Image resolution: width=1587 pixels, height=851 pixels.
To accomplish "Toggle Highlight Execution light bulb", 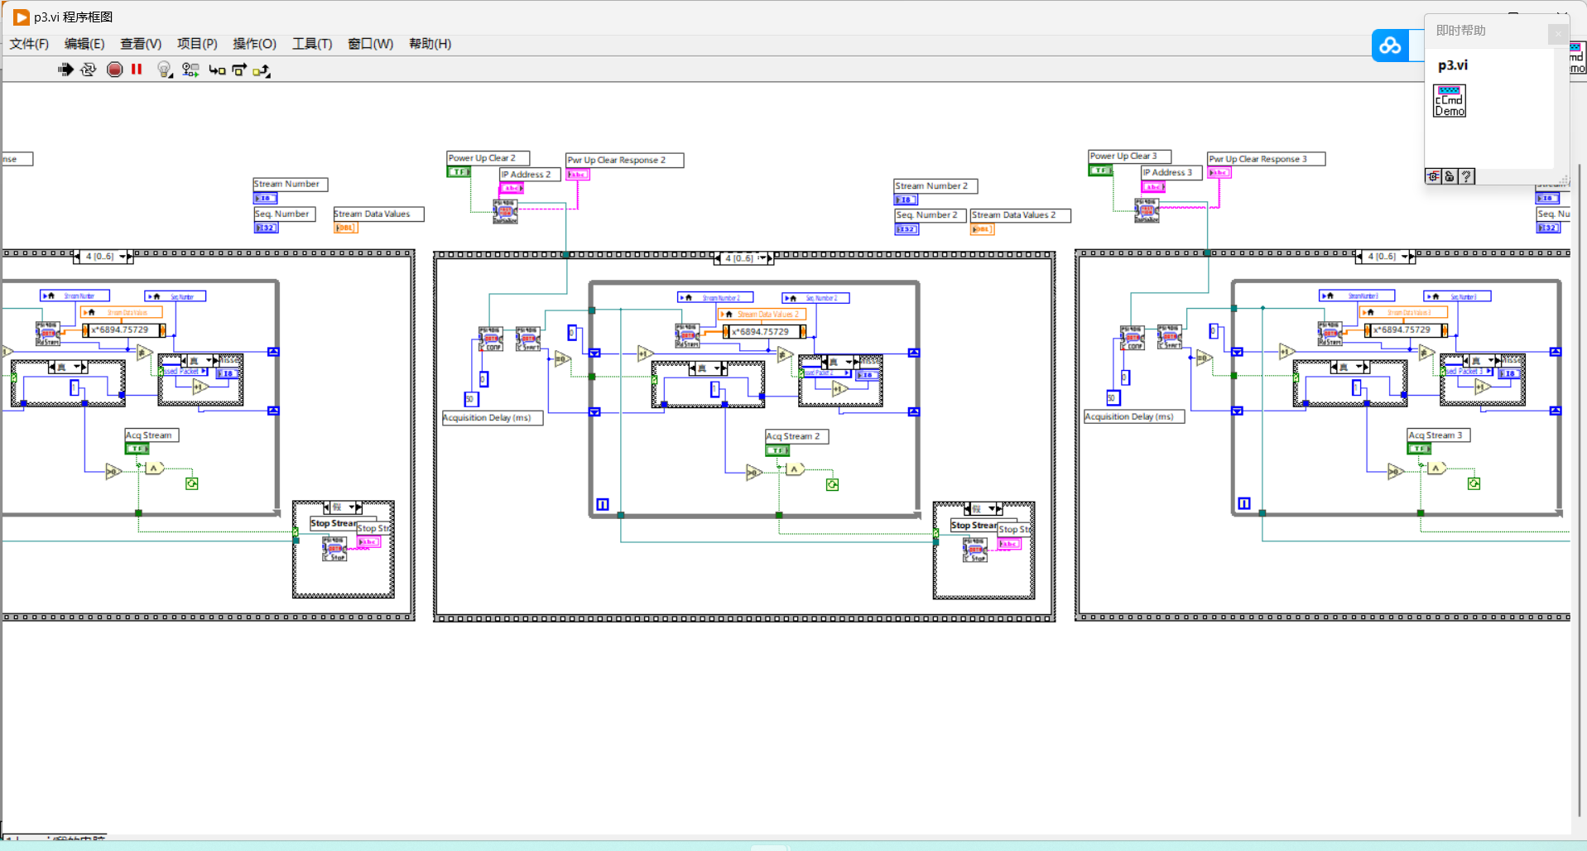I will pos(165,70).
